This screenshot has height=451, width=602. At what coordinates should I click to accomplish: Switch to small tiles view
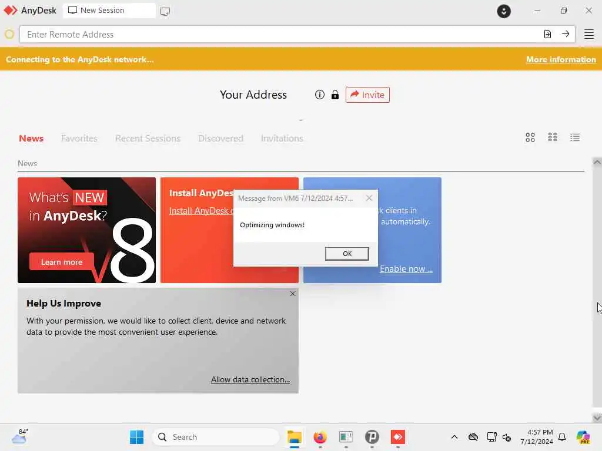click(x=553, y=137)
